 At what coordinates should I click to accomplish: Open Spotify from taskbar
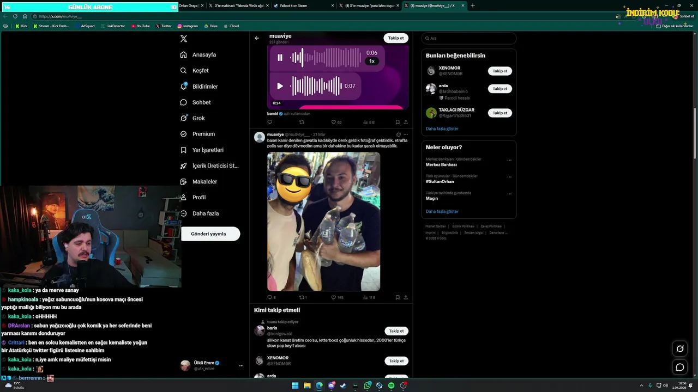click(392, 385)
